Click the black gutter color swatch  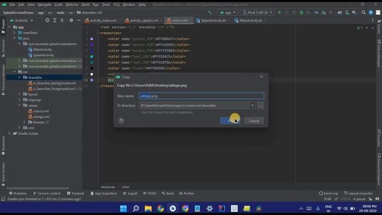point(92,68)
